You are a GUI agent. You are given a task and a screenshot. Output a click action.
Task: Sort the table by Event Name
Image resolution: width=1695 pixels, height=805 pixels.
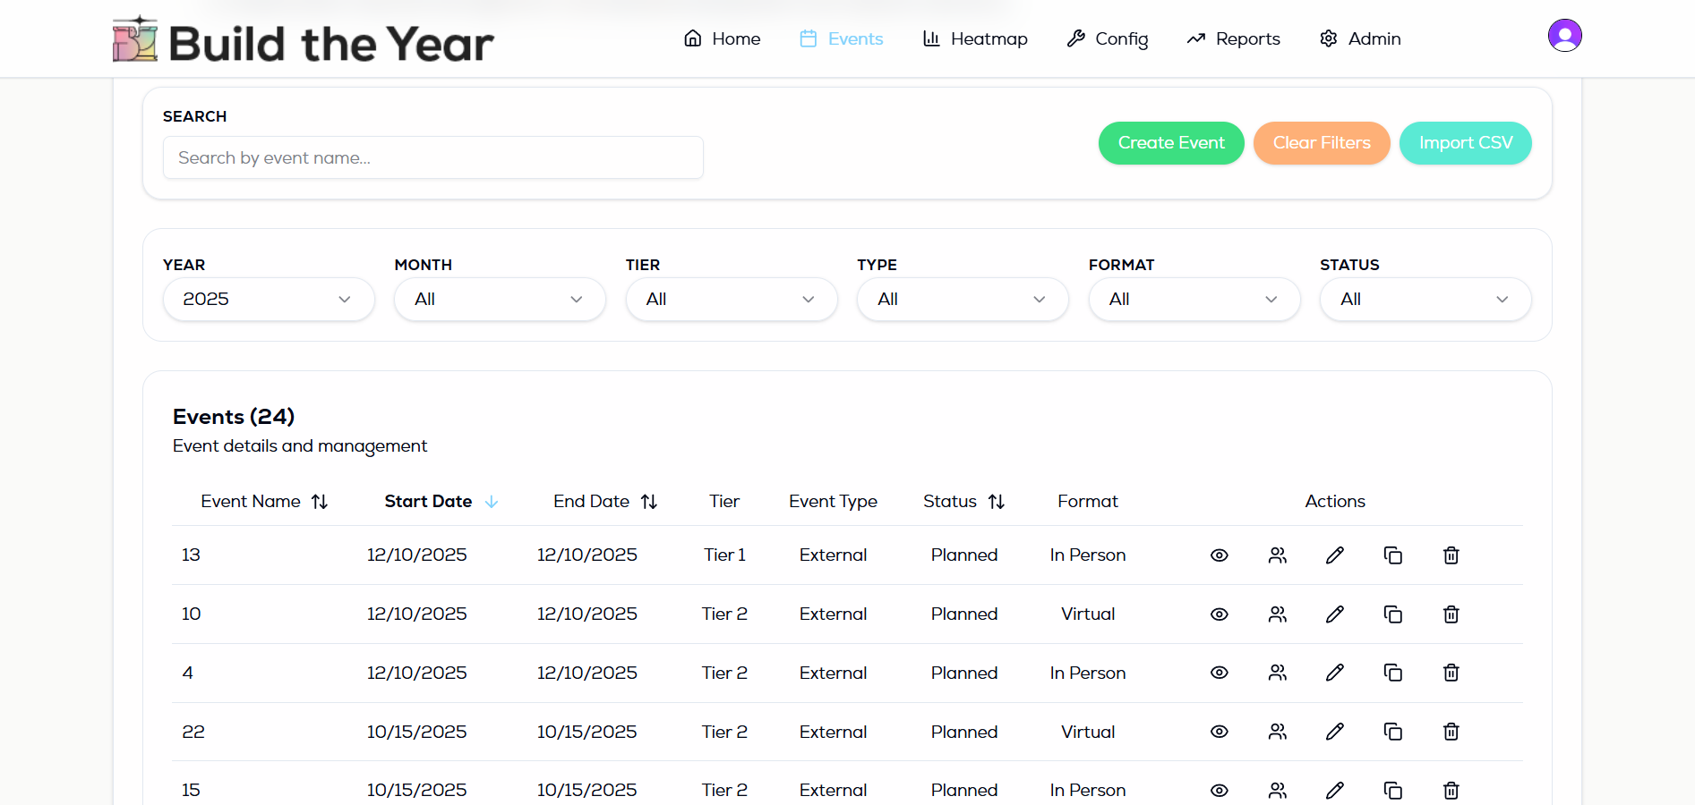click(264, 502)
